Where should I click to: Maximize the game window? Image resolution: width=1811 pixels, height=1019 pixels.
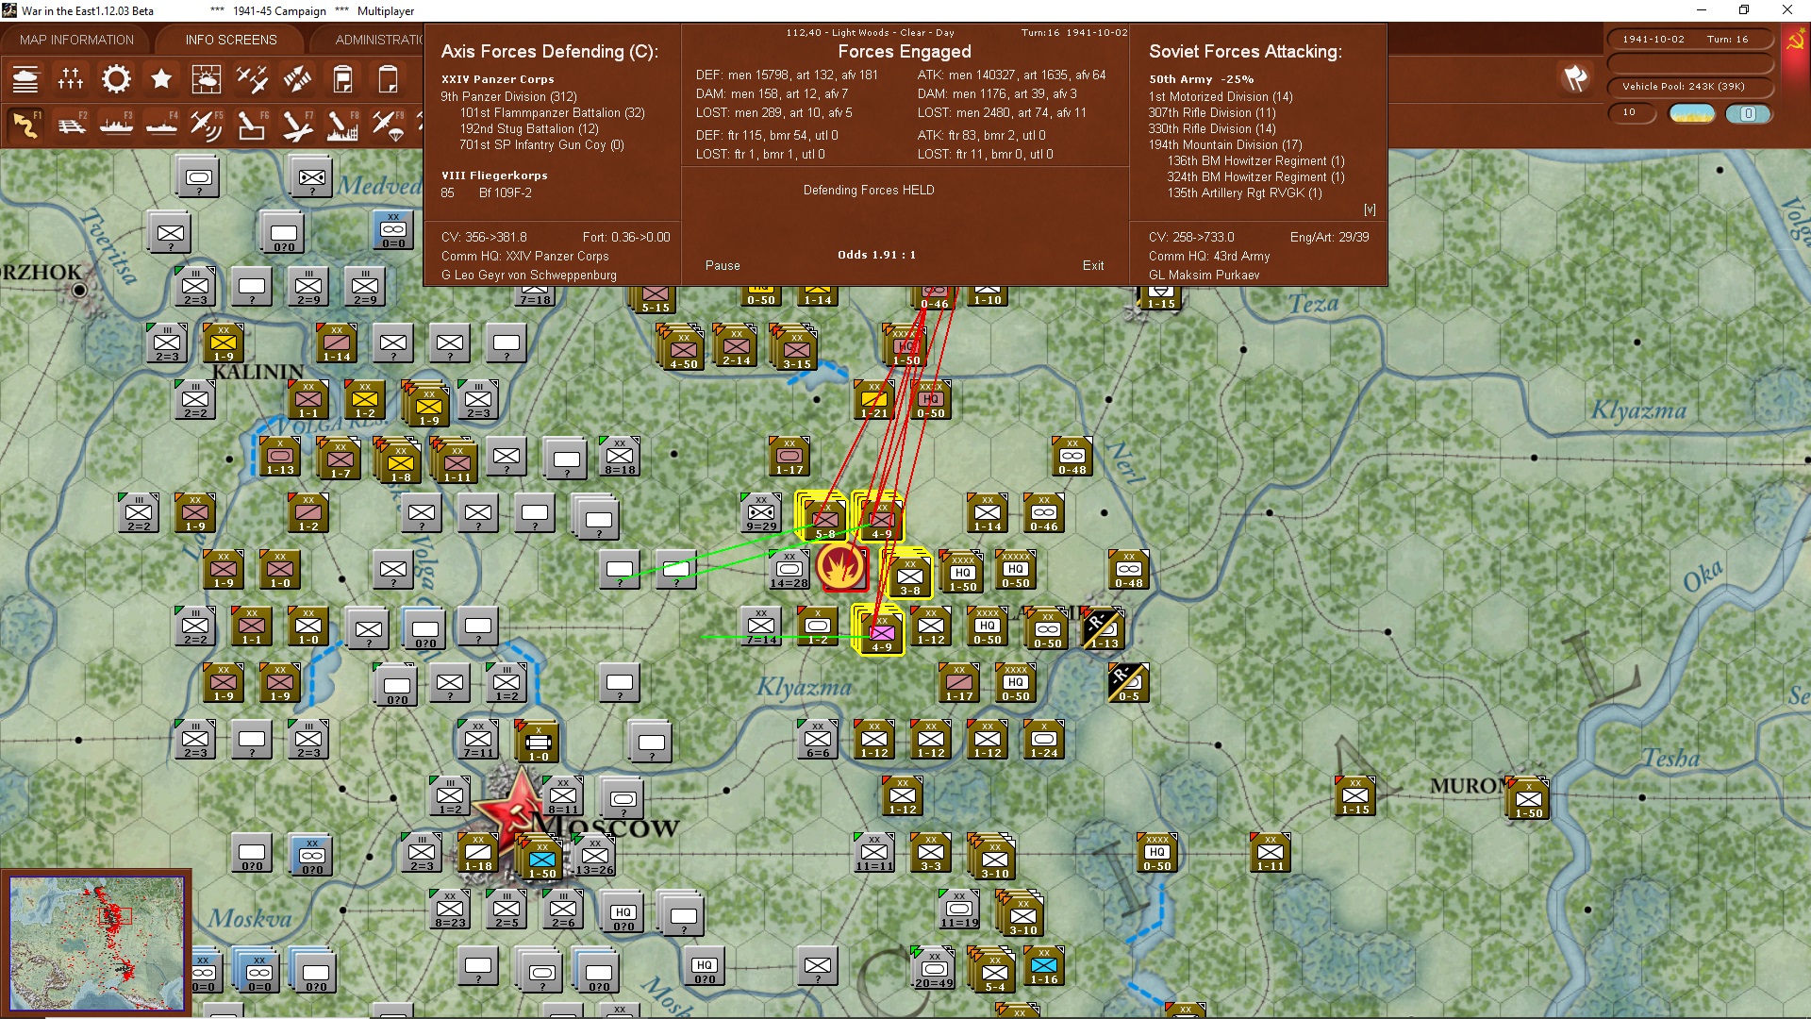point(1744,10)
